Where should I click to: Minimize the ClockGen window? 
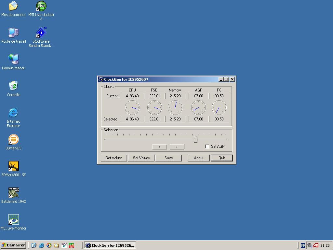(x=221, y=79)
